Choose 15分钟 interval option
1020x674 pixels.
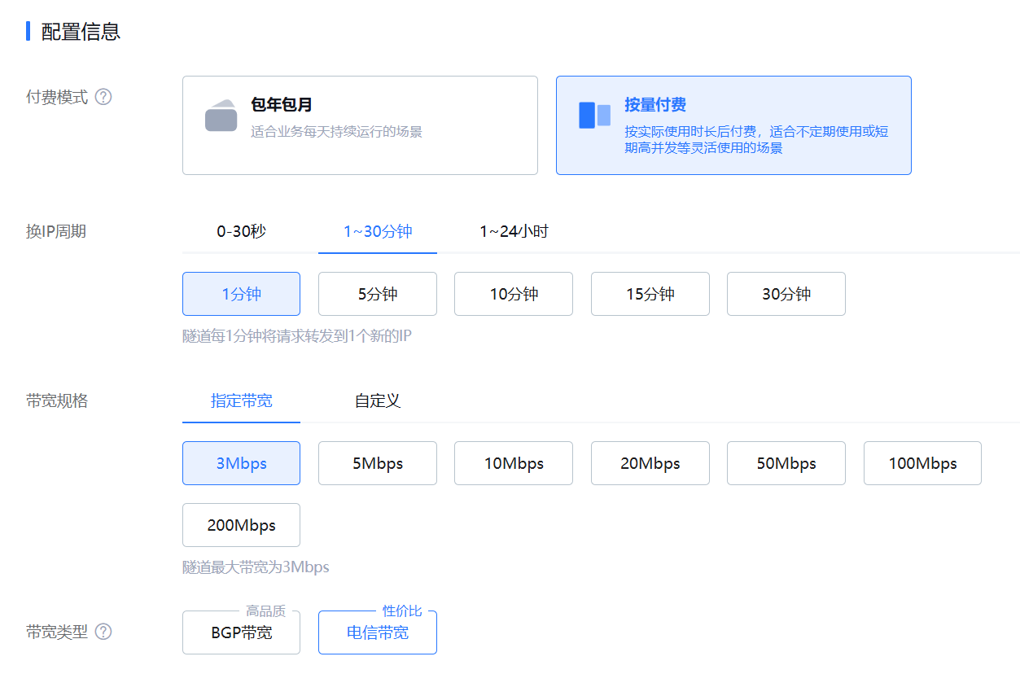(650, 294)
